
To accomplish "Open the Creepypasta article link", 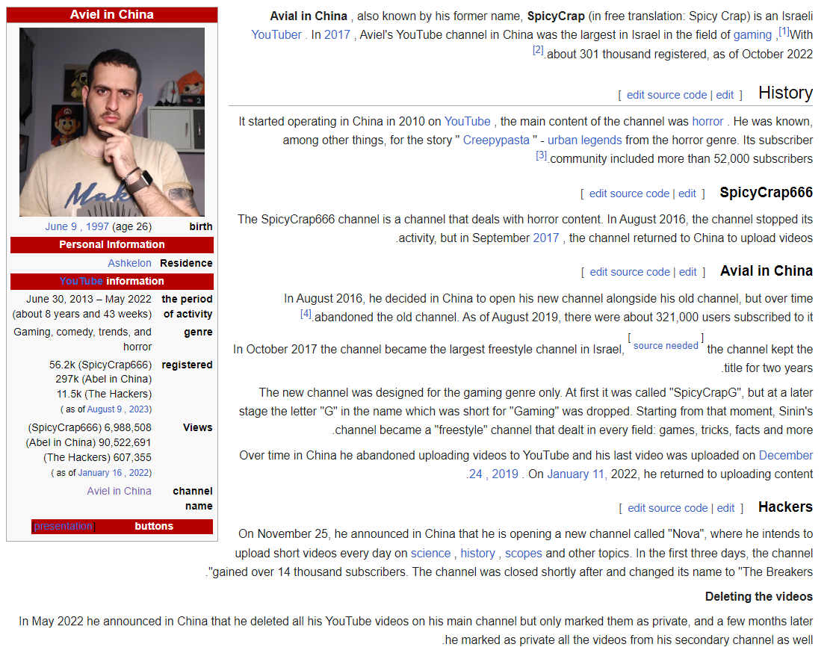I will pyautogui.click(x=496, y=140).
